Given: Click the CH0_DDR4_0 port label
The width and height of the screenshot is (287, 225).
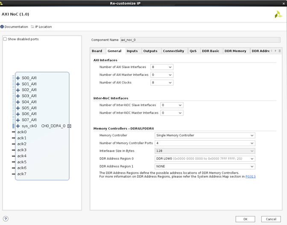Looking at the screenshot, I should tap(53, 126).
